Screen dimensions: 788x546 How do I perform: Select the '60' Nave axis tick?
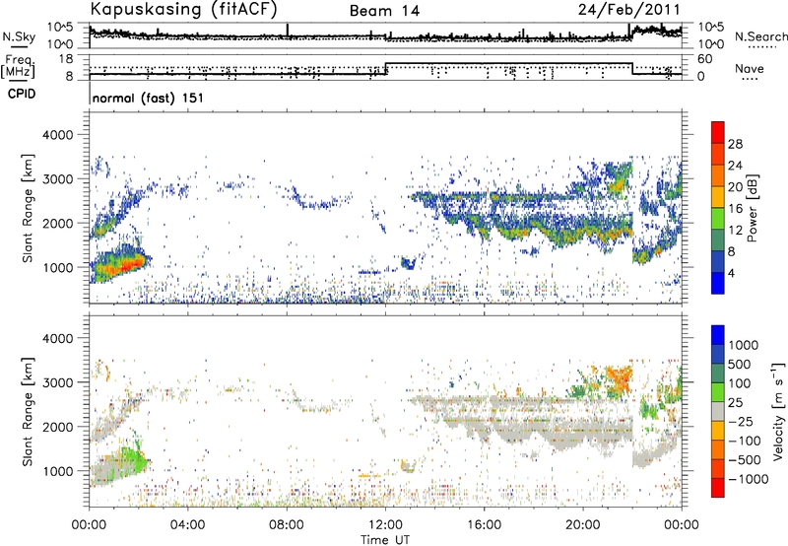[705, 59]
